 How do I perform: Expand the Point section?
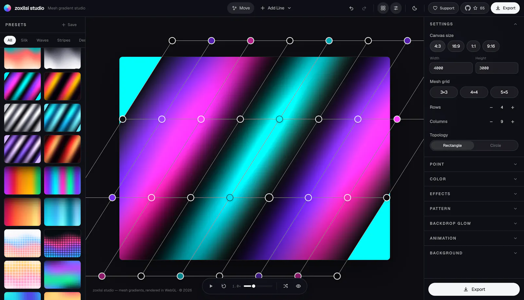pyautogui.click(x=474, y=164)
